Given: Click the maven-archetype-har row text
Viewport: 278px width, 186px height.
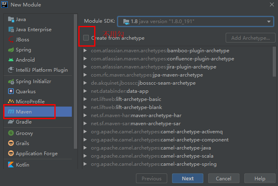Looking at the screenshot, I should click(x=136, y=115).
